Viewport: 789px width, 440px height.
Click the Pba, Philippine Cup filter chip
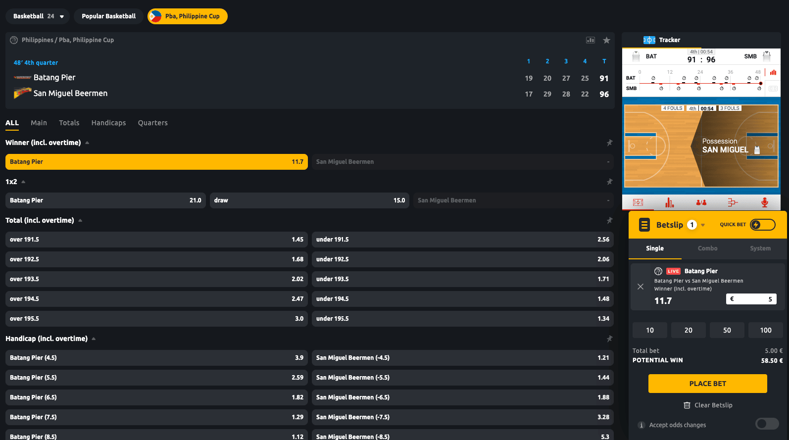[x=188, y=16]
